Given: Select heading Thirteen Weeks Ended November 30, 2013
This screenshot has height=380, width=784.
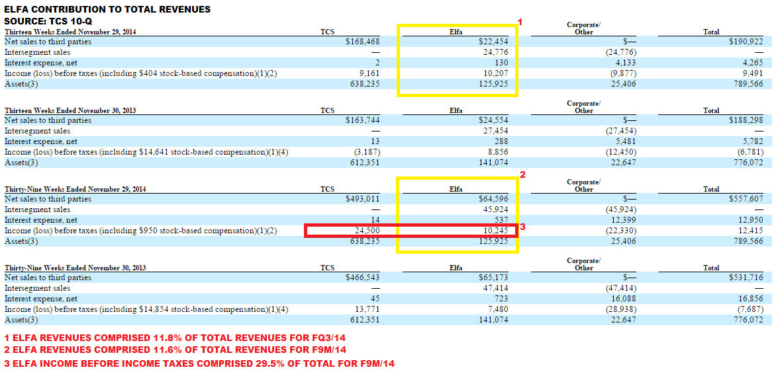Looking at the screenshot, I should point(70,110).
